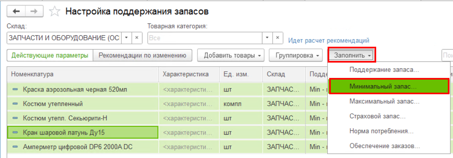Open Идет расчет рекомендаций link
The width and height of the screenshot is (453, 158).
329,40
